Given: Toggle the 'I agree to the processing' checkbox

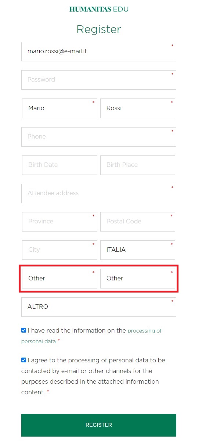Looking at the screenshot, I should 24,360.
